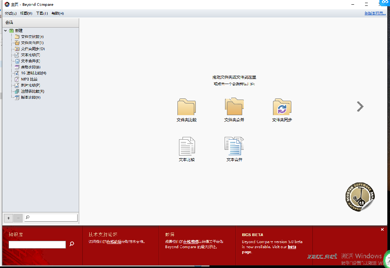This screenshot has height=268, width=390.
Task: Launch the large 文件夹合并 folder icon
Action: tap(234, 106)
